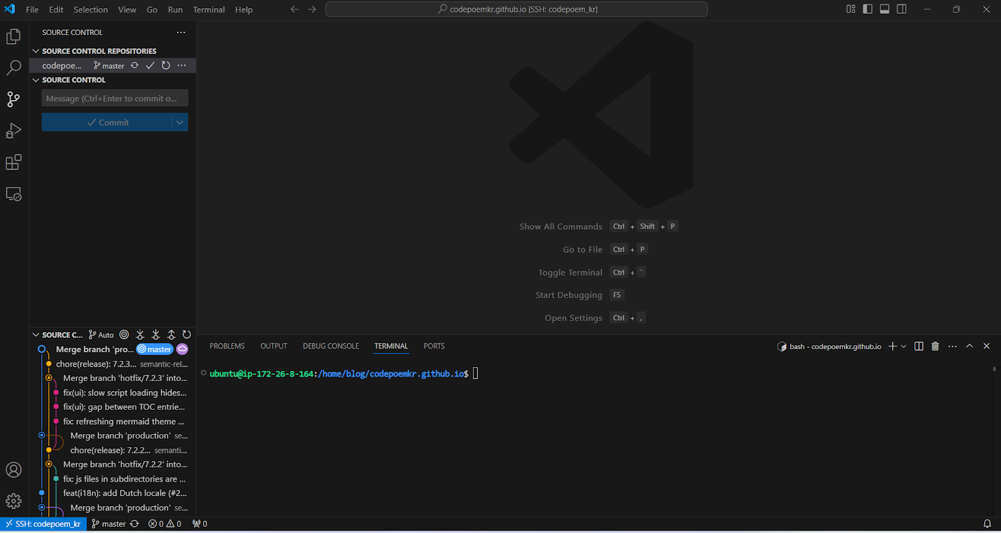Kill terminal with trash icon
1001x533 pixels.
[x=935, y=346]
